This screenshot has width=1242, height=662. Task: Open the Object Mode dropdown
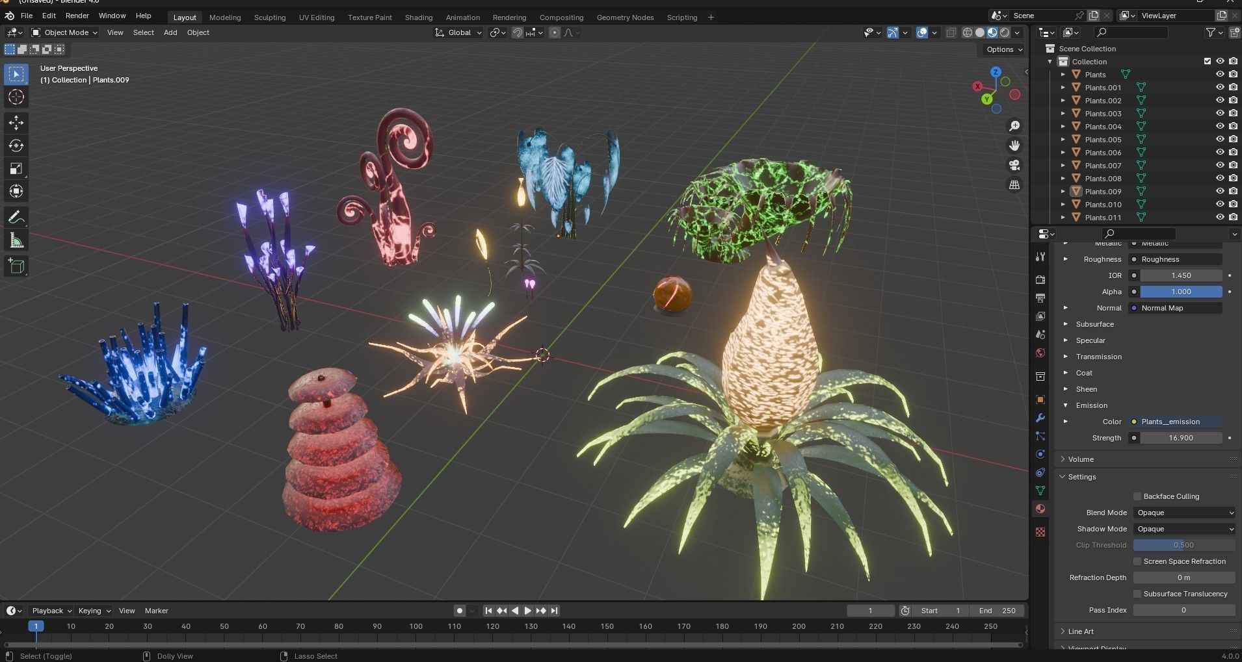64,32
